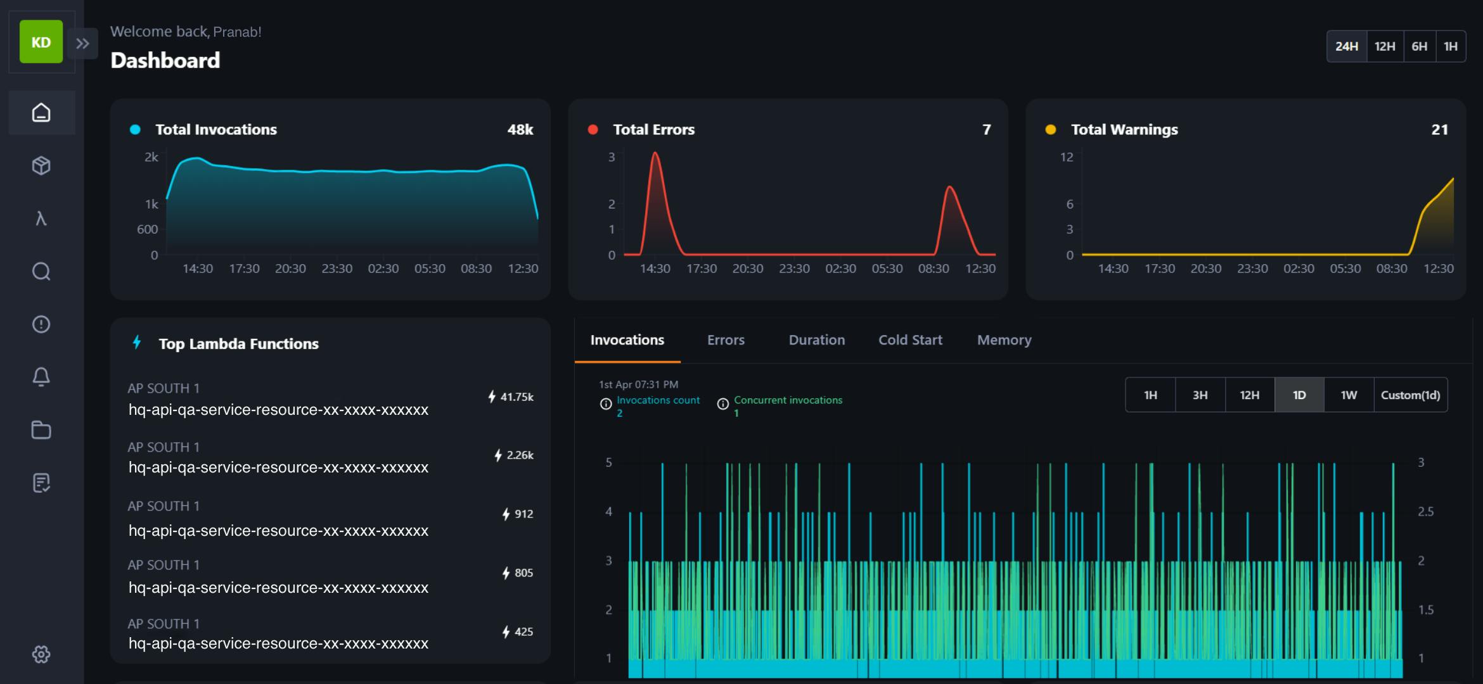
Task: Click the first error spike in Total Errors chart
Action: point(655,203)
